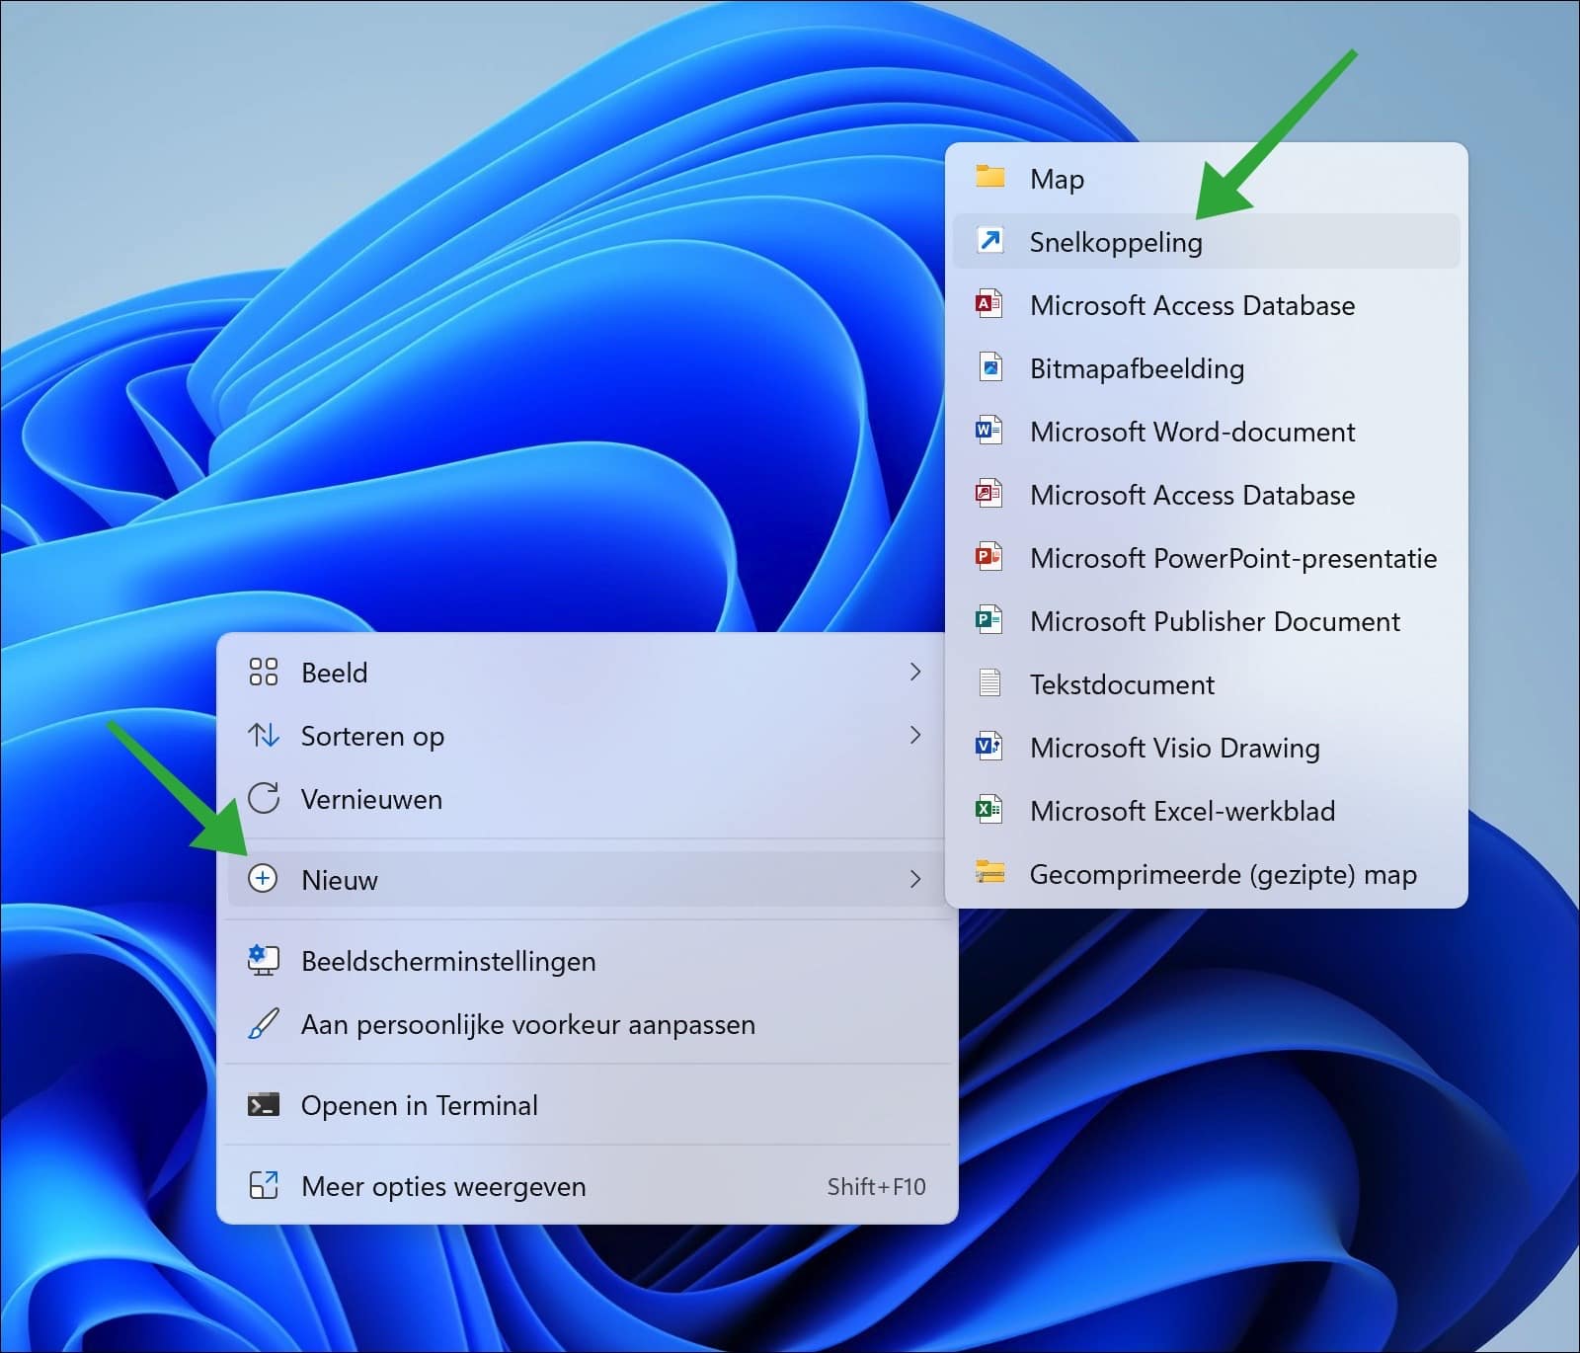Click the Publisher icon beside Microsoft Publisher Document
Screen dimensions: 1580x1353
click(x=989, y=620)
